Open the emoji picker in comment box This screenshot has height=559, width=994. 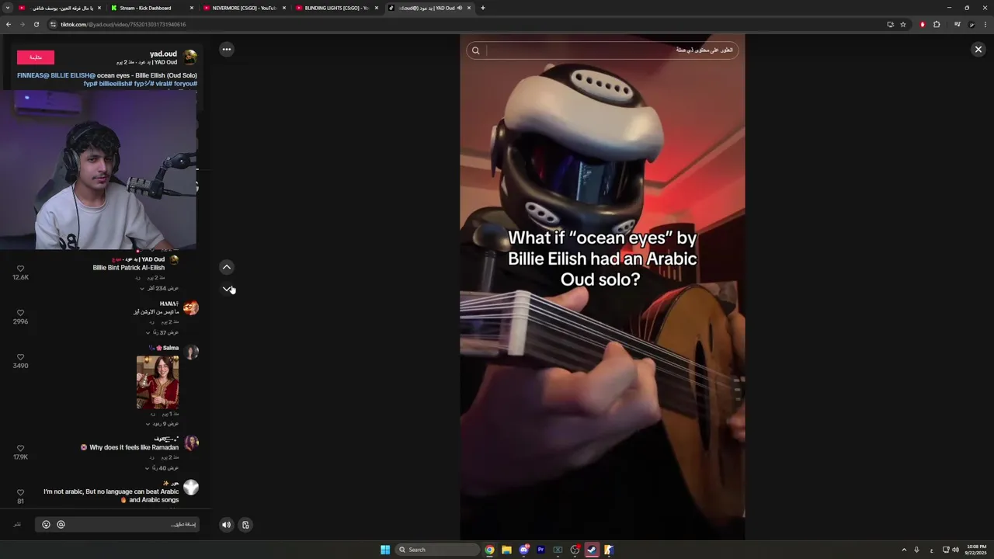click(46, 525)
